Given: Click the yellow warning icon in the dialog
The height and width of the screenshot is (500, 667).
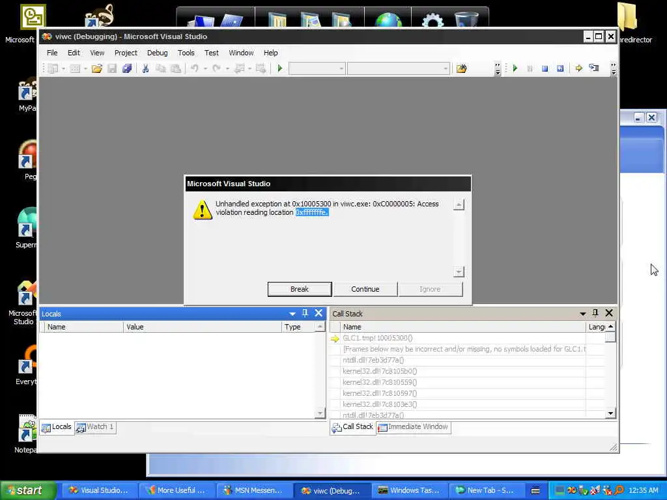Looking at the screenshot, I should (x=203, y=210).
